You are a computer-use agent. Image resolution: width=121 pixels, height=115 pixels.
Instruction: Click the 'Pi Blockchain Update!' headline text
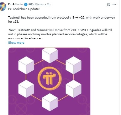click(24, 9)
